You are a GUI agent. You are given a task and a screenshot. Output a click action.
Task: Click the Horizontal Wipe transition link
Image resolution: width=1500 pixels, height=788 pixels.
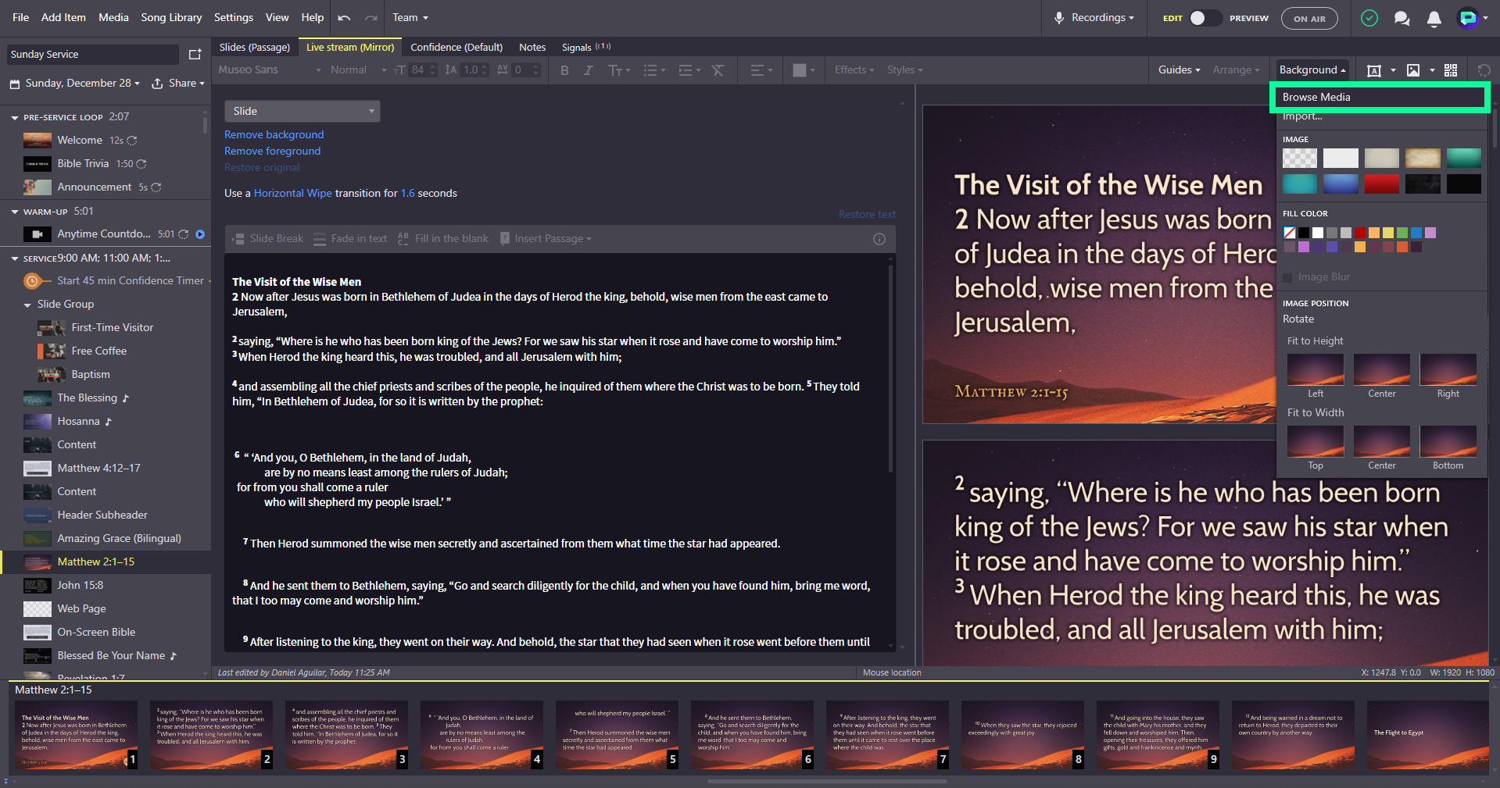tap(292, 193)
